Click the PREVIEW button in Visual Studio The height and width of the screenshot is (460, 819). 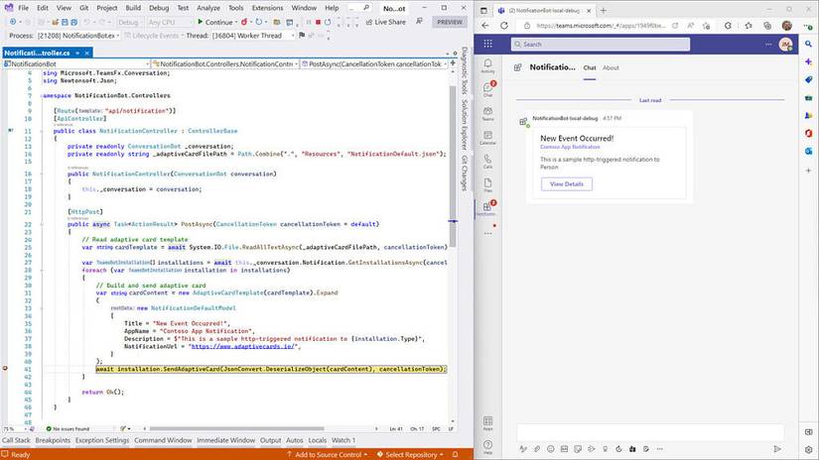(450, 22)
